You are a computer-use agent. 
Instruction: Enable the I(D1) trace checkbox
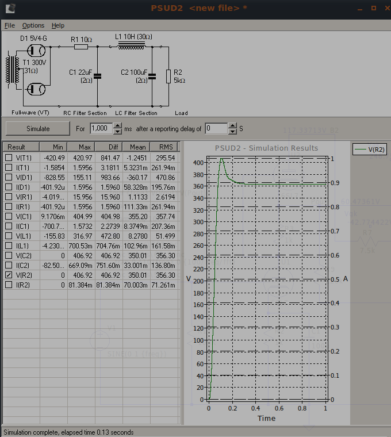tap(9, 187)
